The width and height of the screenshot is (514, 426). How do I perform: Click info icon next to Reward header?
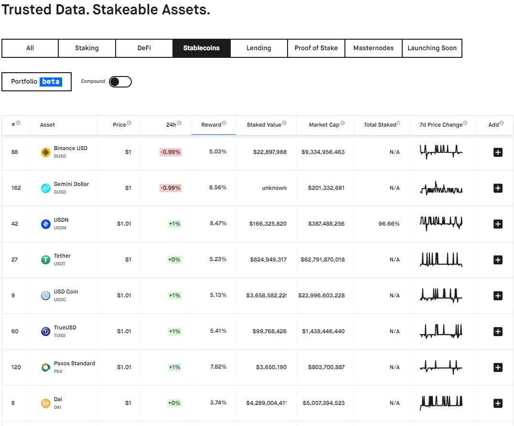point(224,123)
